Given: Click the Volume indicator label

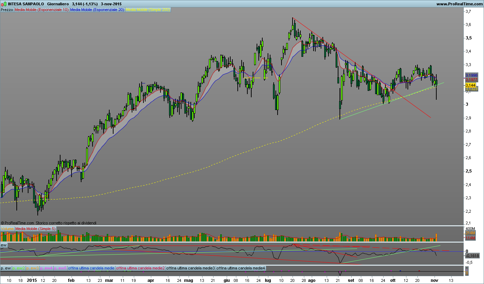Looking at the screenshot, I should pos(7,229).
